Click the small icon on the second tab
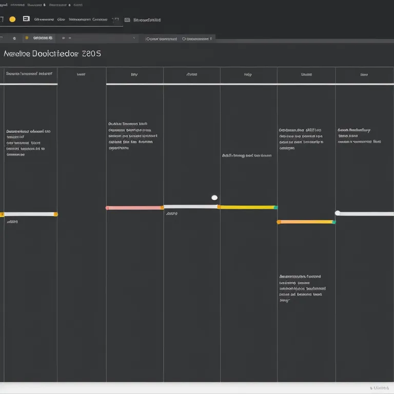Screen dimensions: 394x394 (x=63, y=38)
